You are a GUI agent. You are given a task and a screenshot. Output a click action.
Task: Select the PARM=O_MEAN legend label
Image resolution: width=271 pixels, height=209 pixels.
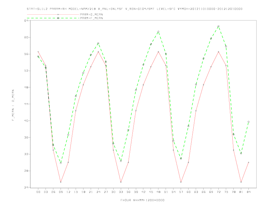tap(91, 14)
